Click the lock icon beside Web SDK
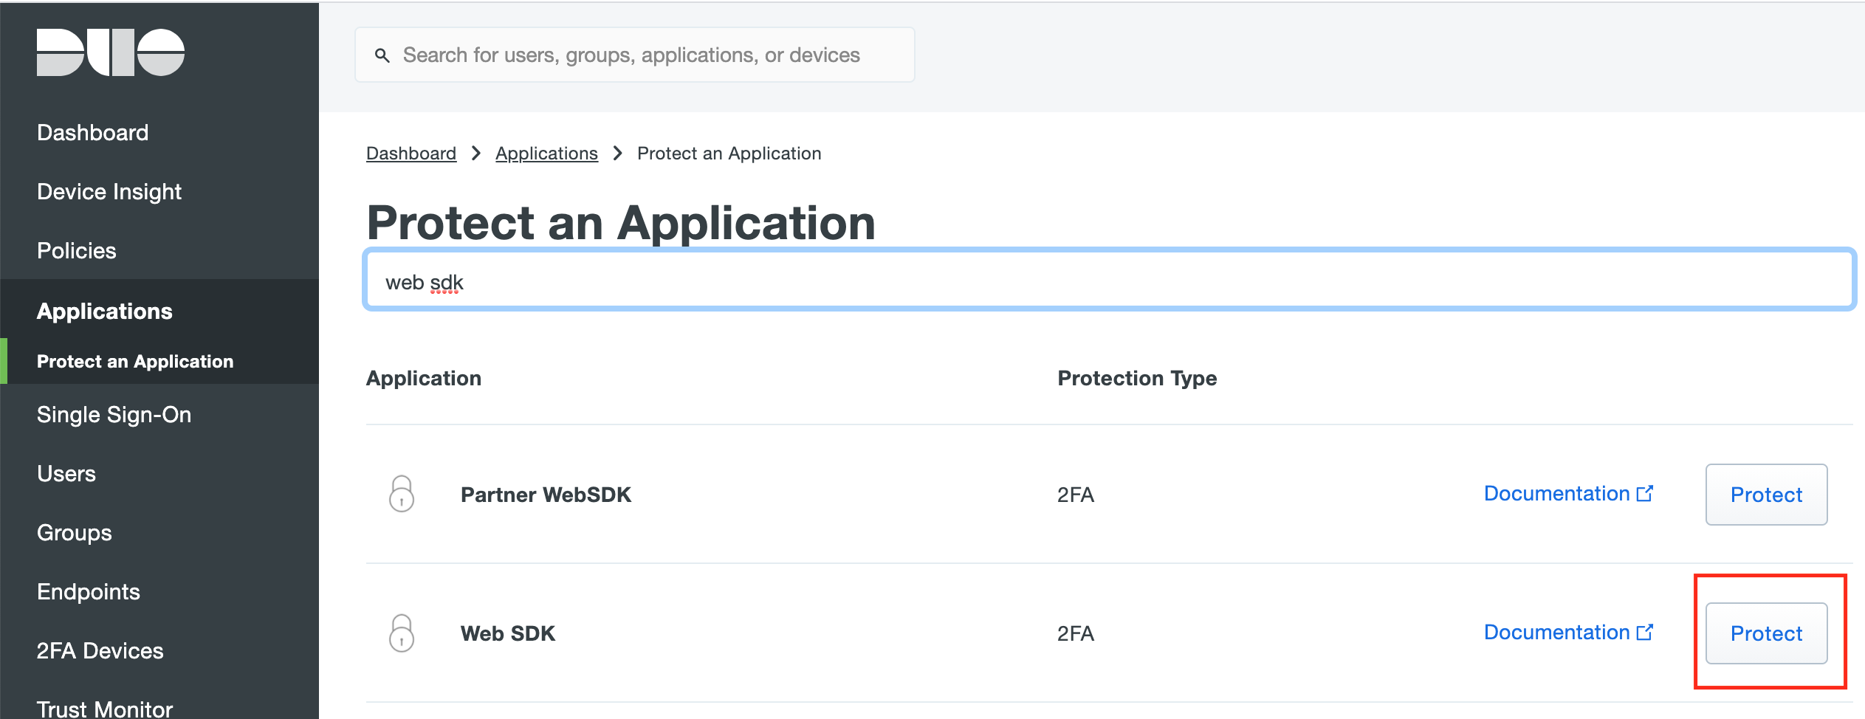The image size is (1865, 719). click(x=402, y=633)
